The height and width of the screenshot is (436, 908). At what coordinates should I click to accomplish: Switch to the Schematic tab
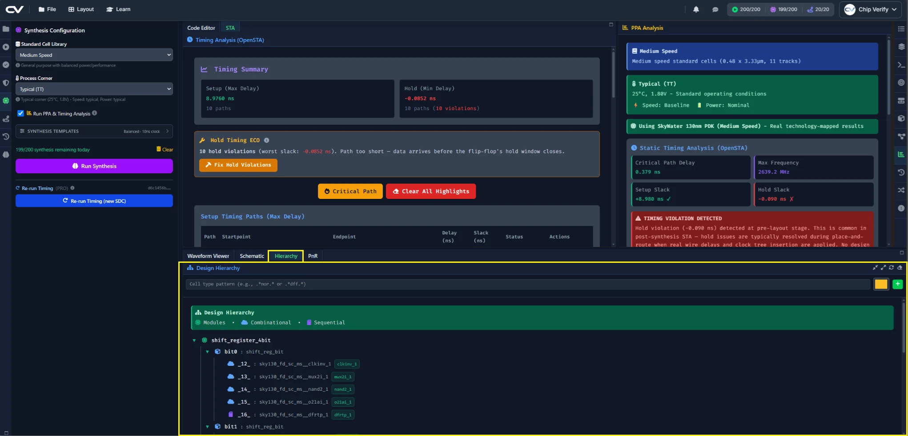tap(252, 256)
